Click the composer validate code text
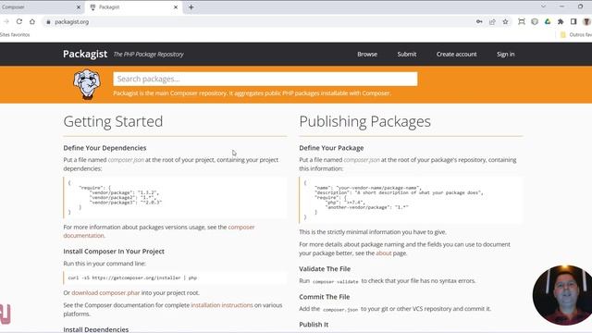Screen dimensions: 592x333 [x=335, y=281]
